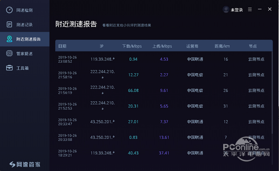Screen dimensions: 279x171
Task: Open the 管家提速 page
Action: pyautogui.click(x=25, y=54)
